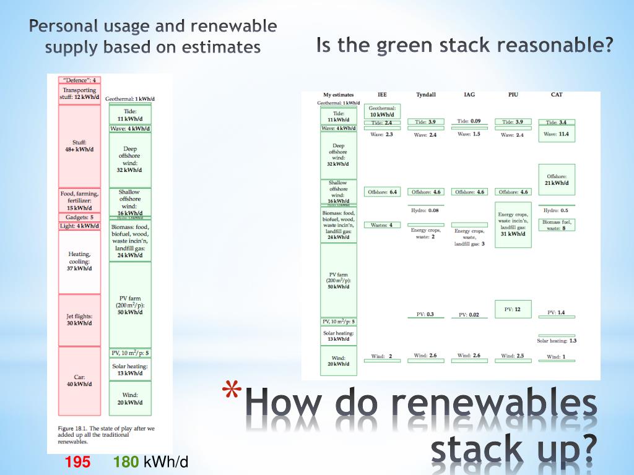Select the 'Light: 4 kWh/d' box
Viewport: 634px width, 475px height.
click(x=79, y=226)
